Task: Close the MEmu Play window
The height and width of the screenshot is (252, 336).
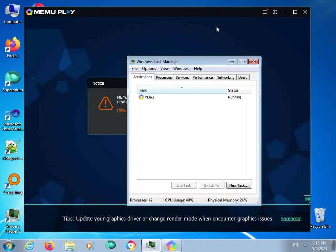Action: click(305, 12)
